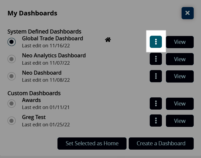
Task: Open three-dot menu for Greg Test
Action: (x=156, y=121)
